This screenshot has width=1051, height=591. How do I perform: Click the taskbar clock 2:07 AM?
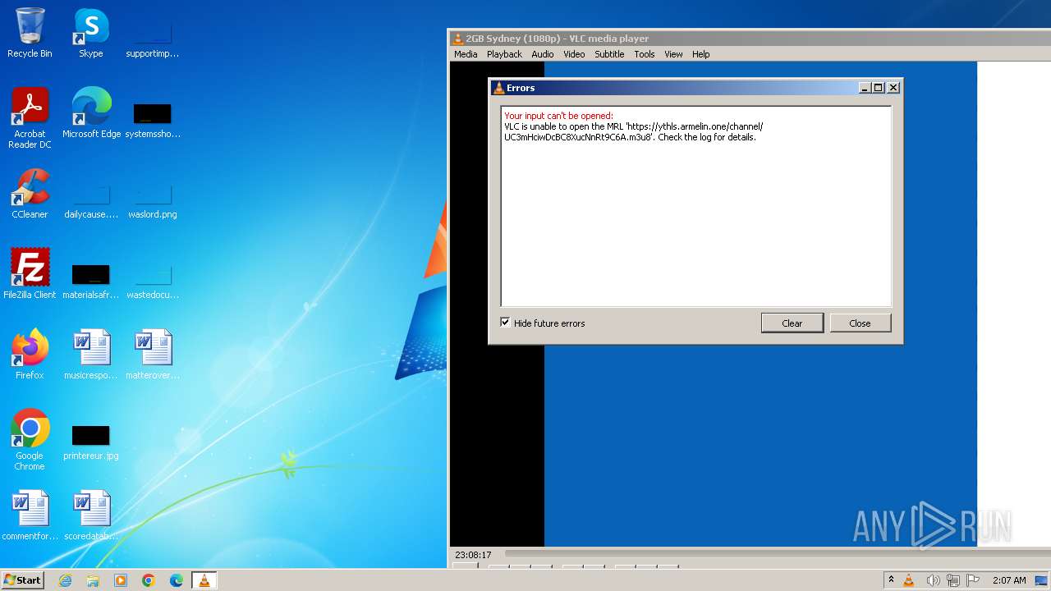1009,580
